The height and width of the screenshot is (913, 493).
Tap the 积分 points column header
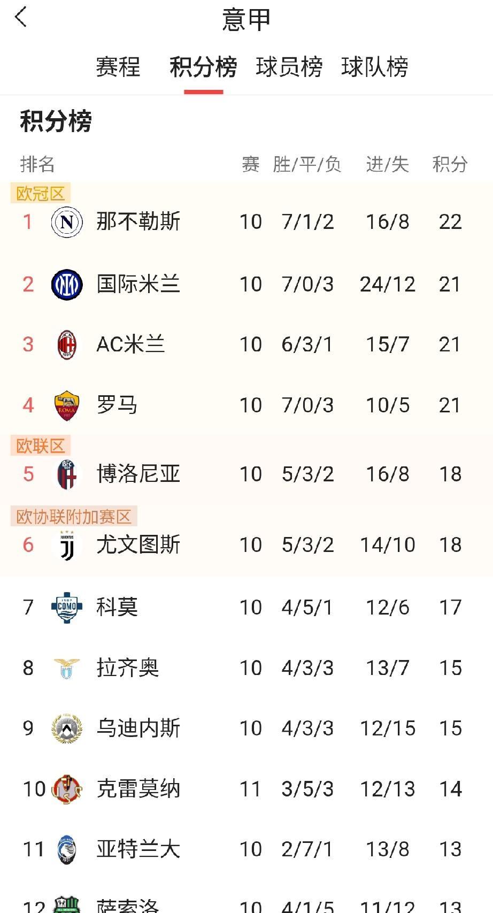pyautogui.click(x=450, y=164)
